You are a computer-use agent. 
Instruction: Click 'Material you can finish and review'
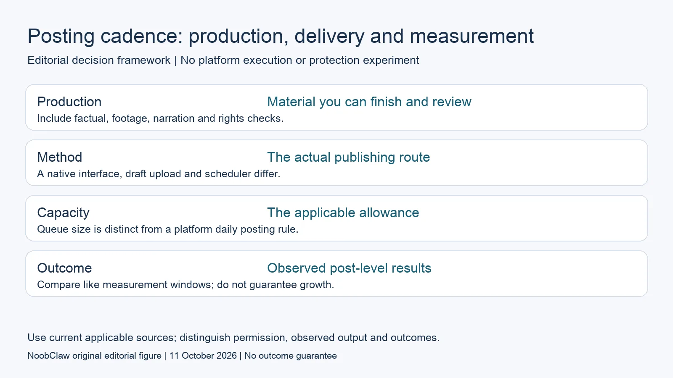point(369,102)
